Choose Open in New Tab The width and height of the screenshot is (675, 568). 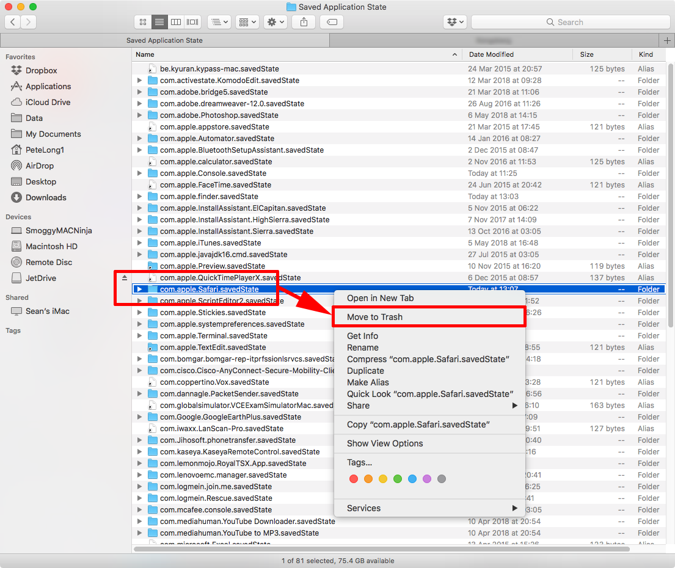tap(429, 298)
